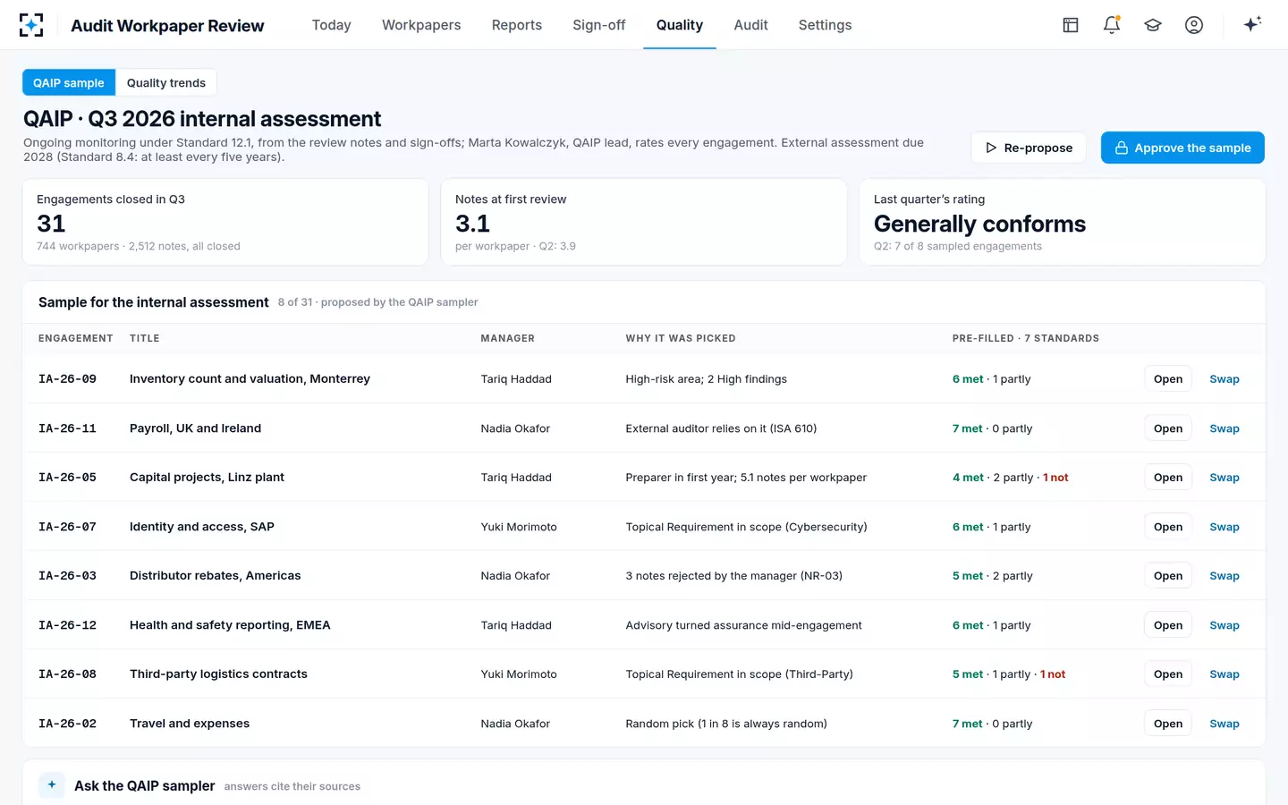This screenshot has height=805, width=1288.
Task: Open the Travel and expenses engagement
Action: pyautogui.click(x=1168, y=724)
